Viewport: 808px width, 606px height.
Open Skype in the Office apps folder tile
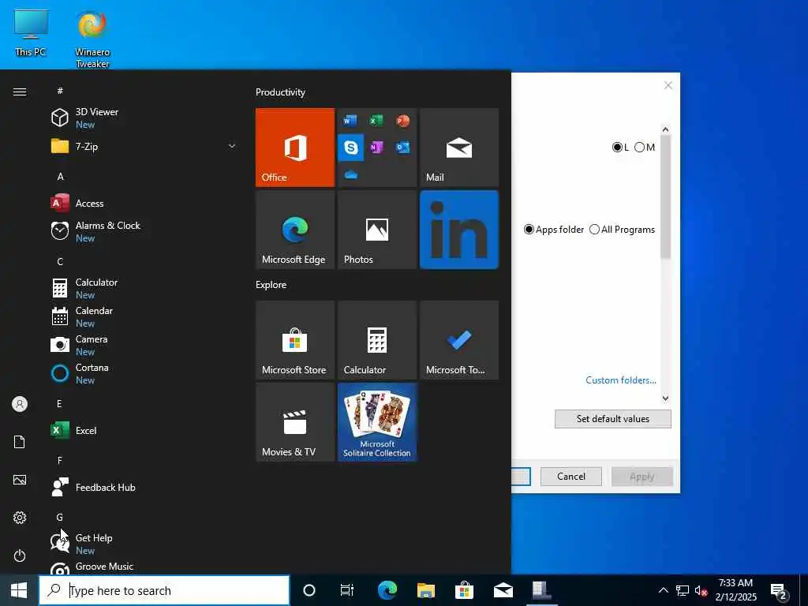click(x=351, y=148)
